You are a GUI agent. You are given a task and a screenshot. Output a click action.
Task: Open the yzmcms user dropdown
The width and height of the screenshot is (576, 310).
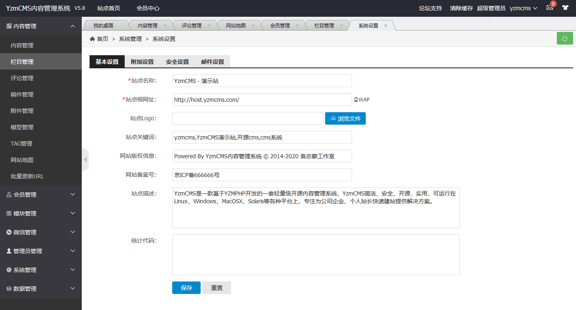(523, 8)
